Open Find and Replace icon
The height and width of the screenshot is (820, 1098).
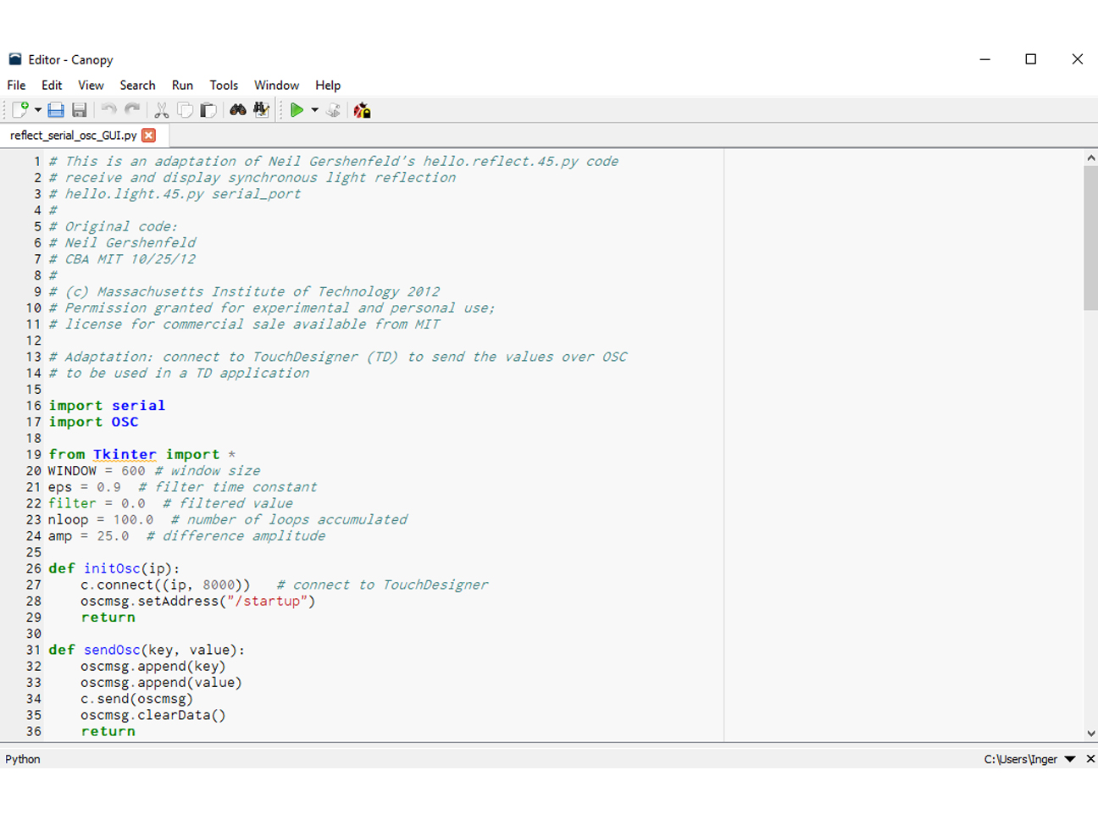point(261,110)
